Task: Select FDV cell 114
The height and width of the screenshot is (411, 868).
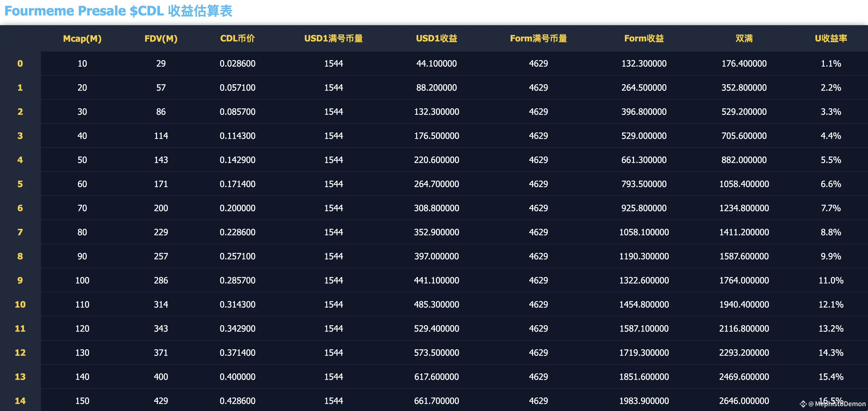Action: 161,136
